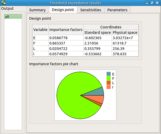Select physical space value 3.03272e+7
Viewport: 161px width, 134px height.
click(125, 38)
